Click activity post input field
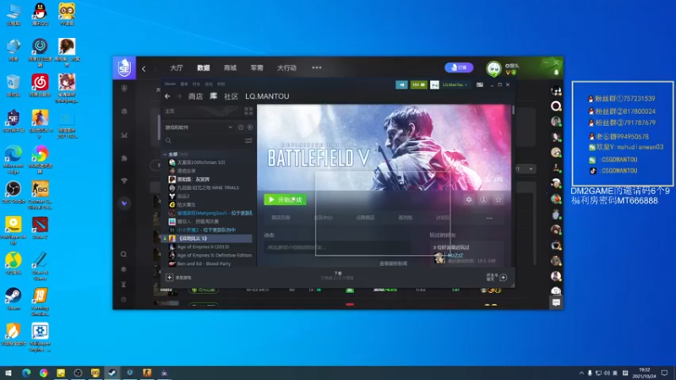 [x=337, y=247]
